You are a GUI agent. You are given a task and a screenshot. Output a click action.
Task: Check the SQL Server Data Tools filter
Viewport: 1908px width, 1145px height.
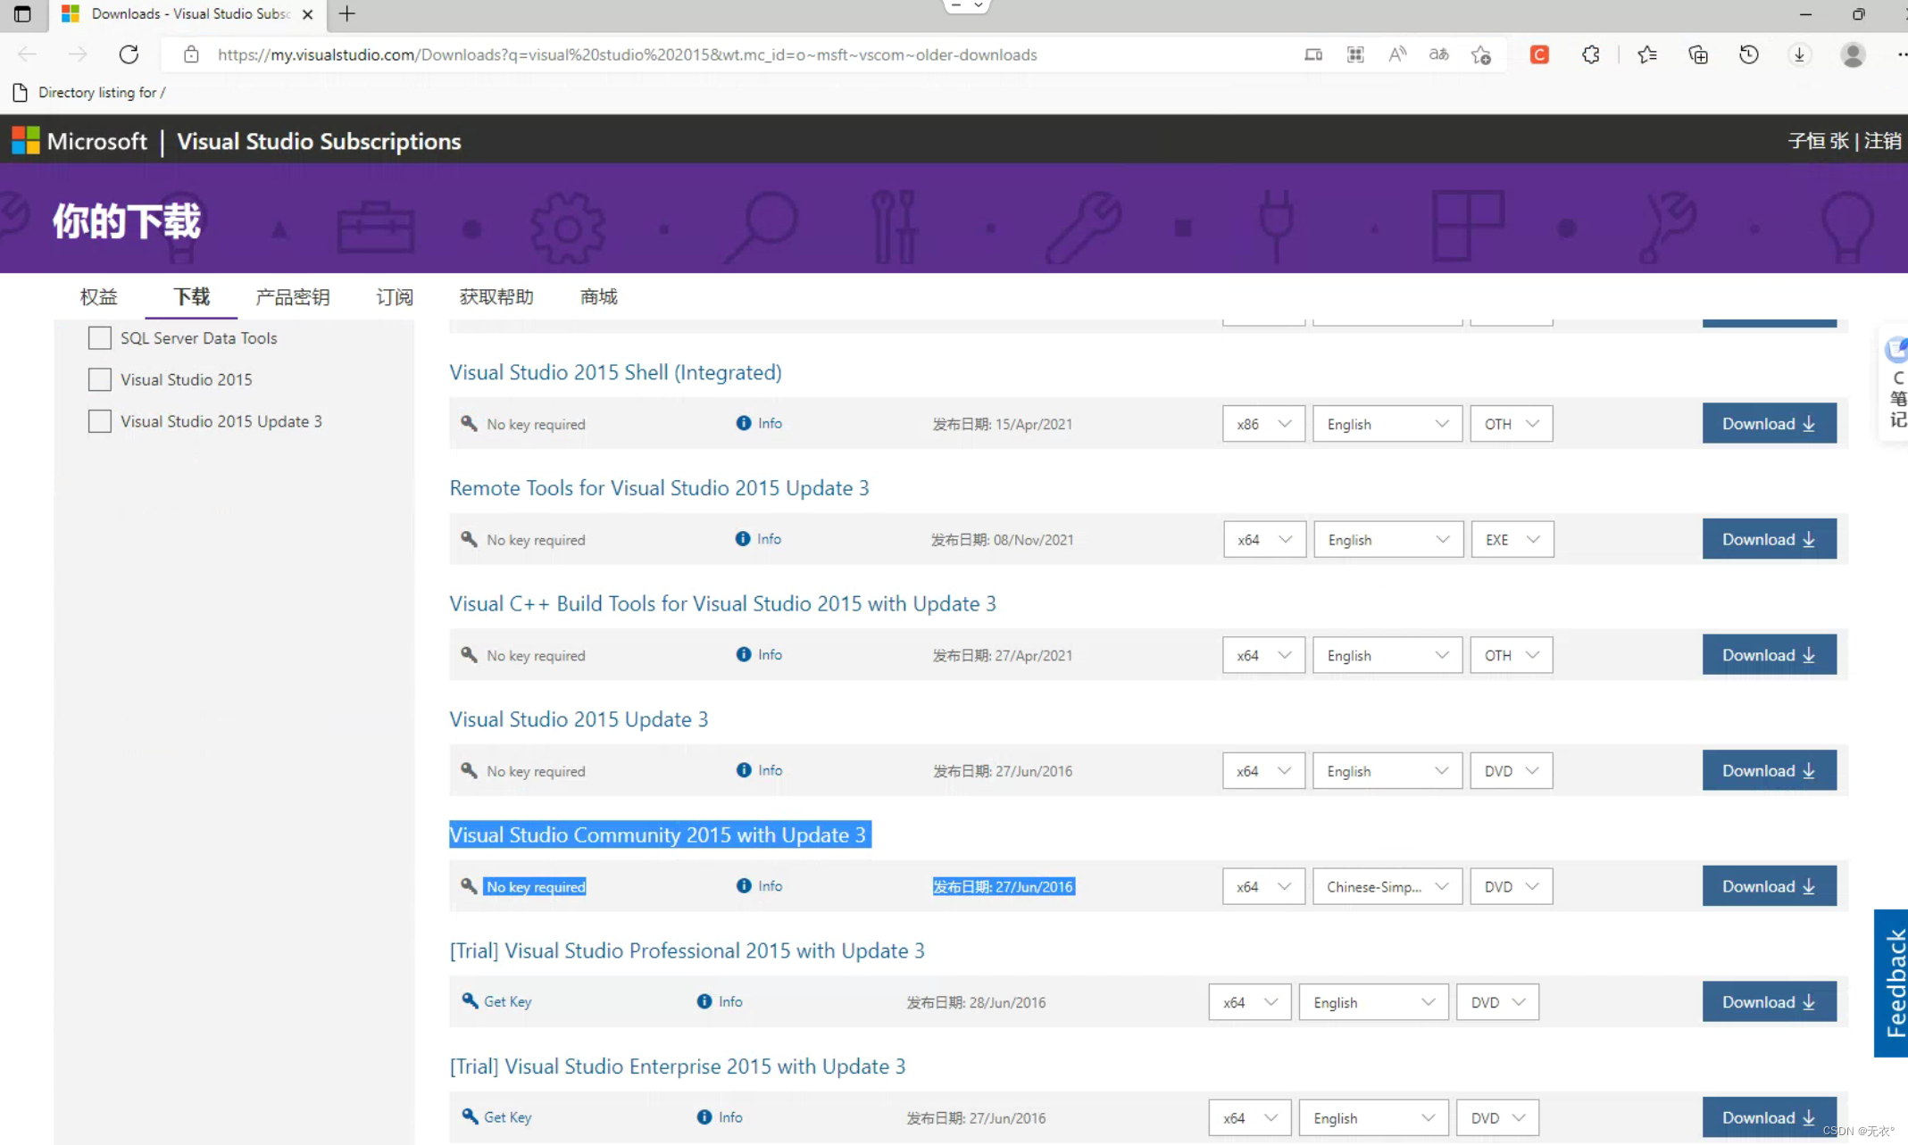(100, 337)
